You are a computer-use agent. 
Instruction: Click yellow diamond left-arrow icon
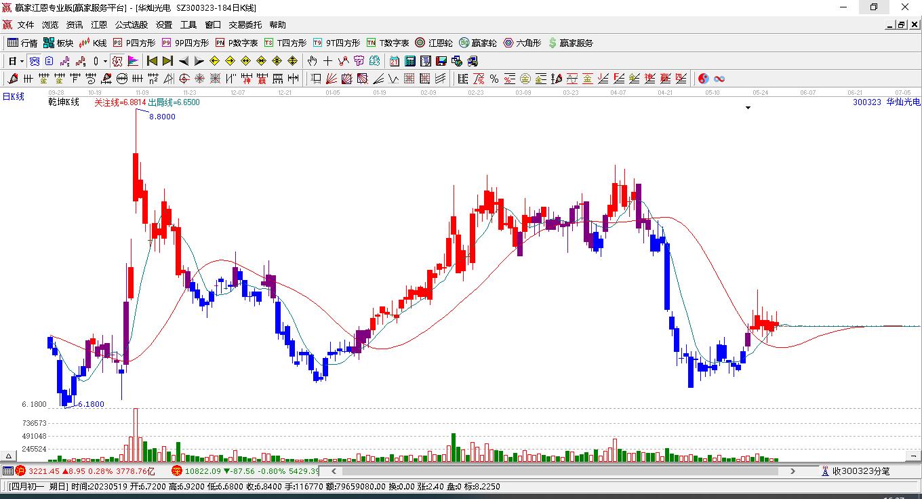(214, 61)
